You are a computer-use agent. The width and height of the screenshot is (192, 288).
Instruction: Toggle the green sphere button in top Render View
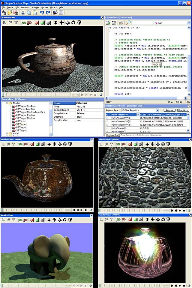point(43,22)
